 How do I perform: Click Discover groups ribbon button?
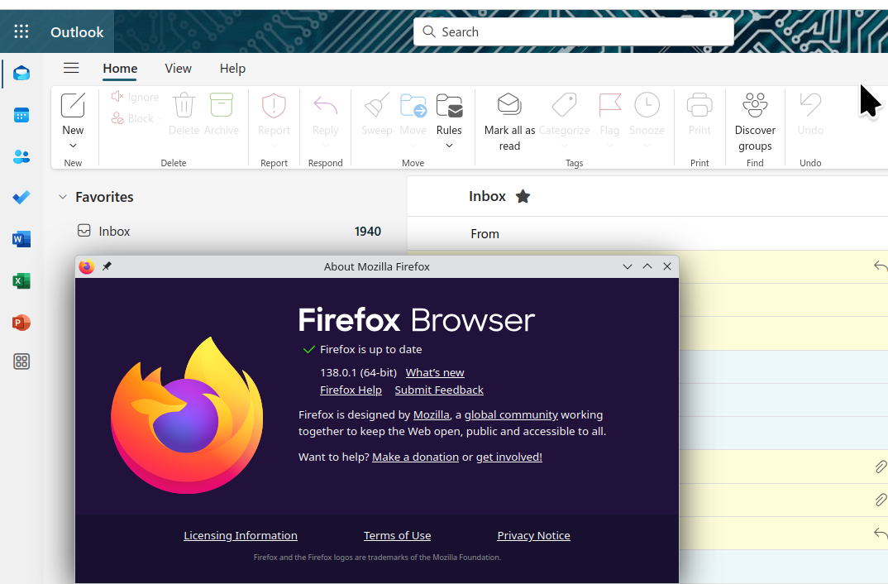click(x=755, y=120)
